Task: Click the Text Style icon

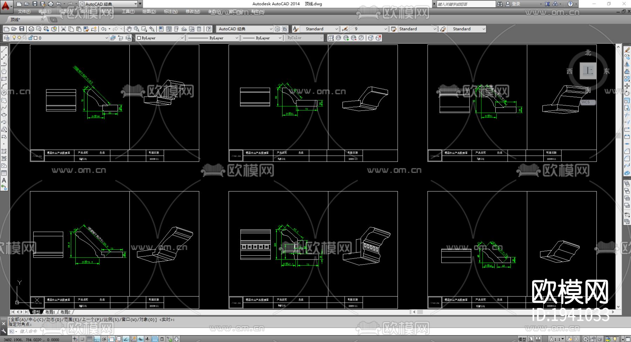Action: coord(296,29)
